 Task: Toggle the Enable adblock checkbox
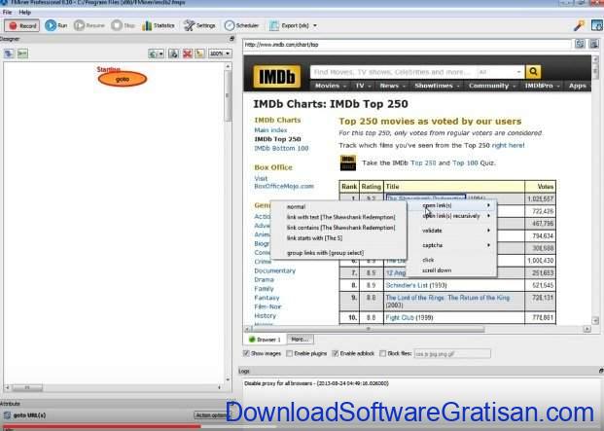(336, 353)
